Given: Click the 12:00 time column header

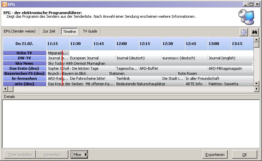Looking at the screenshot, I should [x=127, y=44].
